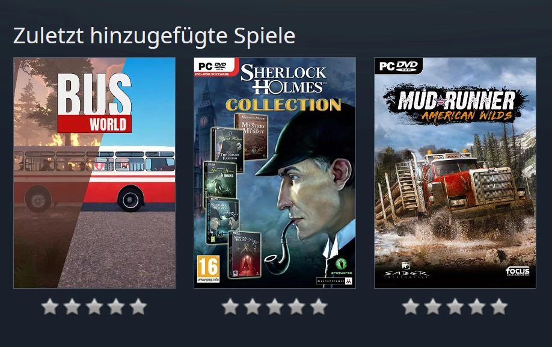Rate MudRunner American Wilds three stars
This screenshot has height=347, width=552.
(455, 307)
